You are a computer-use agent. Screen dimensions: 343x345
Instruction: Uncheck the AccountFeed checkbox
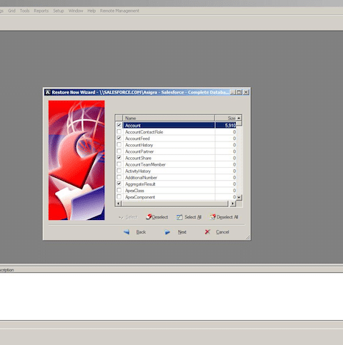tap(119, 138)
